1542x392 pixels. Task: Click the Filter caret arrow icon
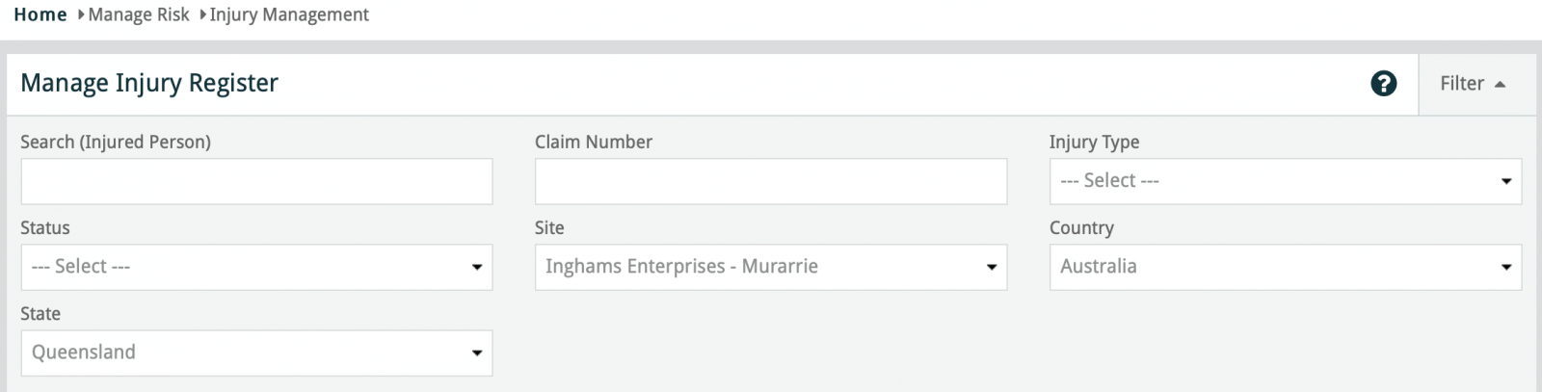[x=1500, y=85]
